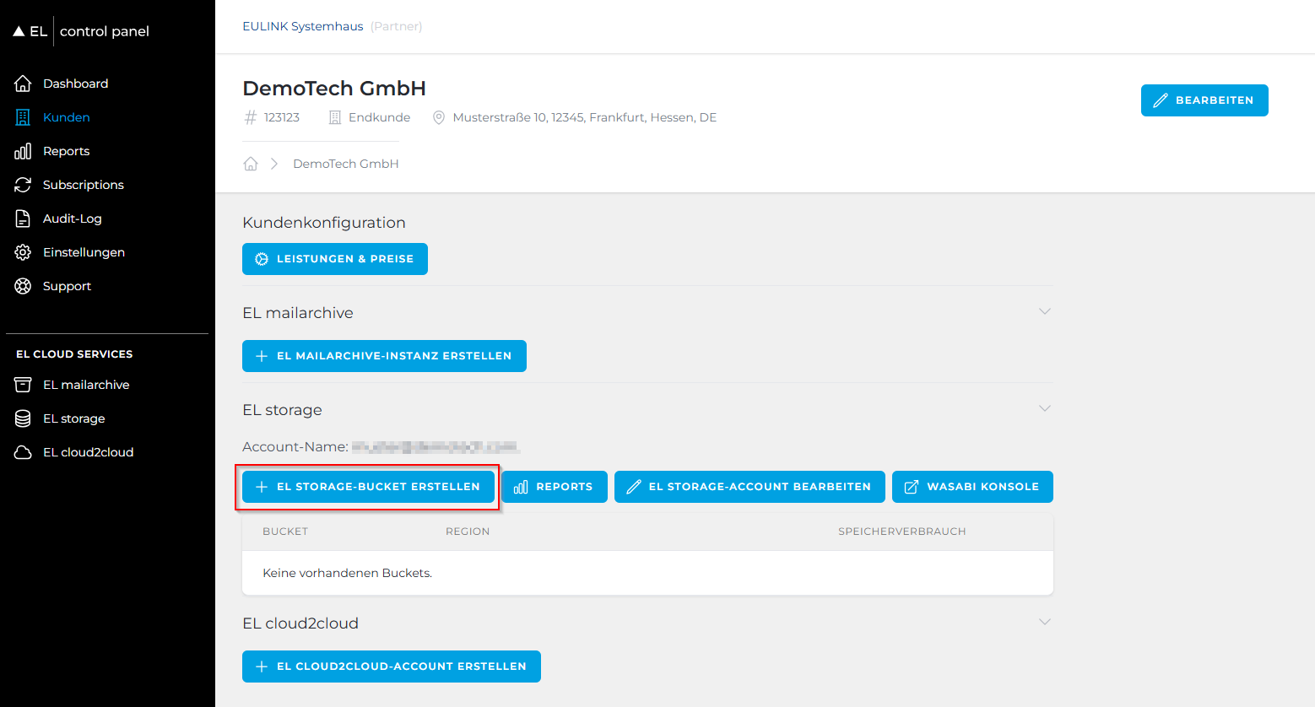The image size is (1315, 707).
Task: Click the breadcrumb home icon
Action: click(x=251, y=164)
